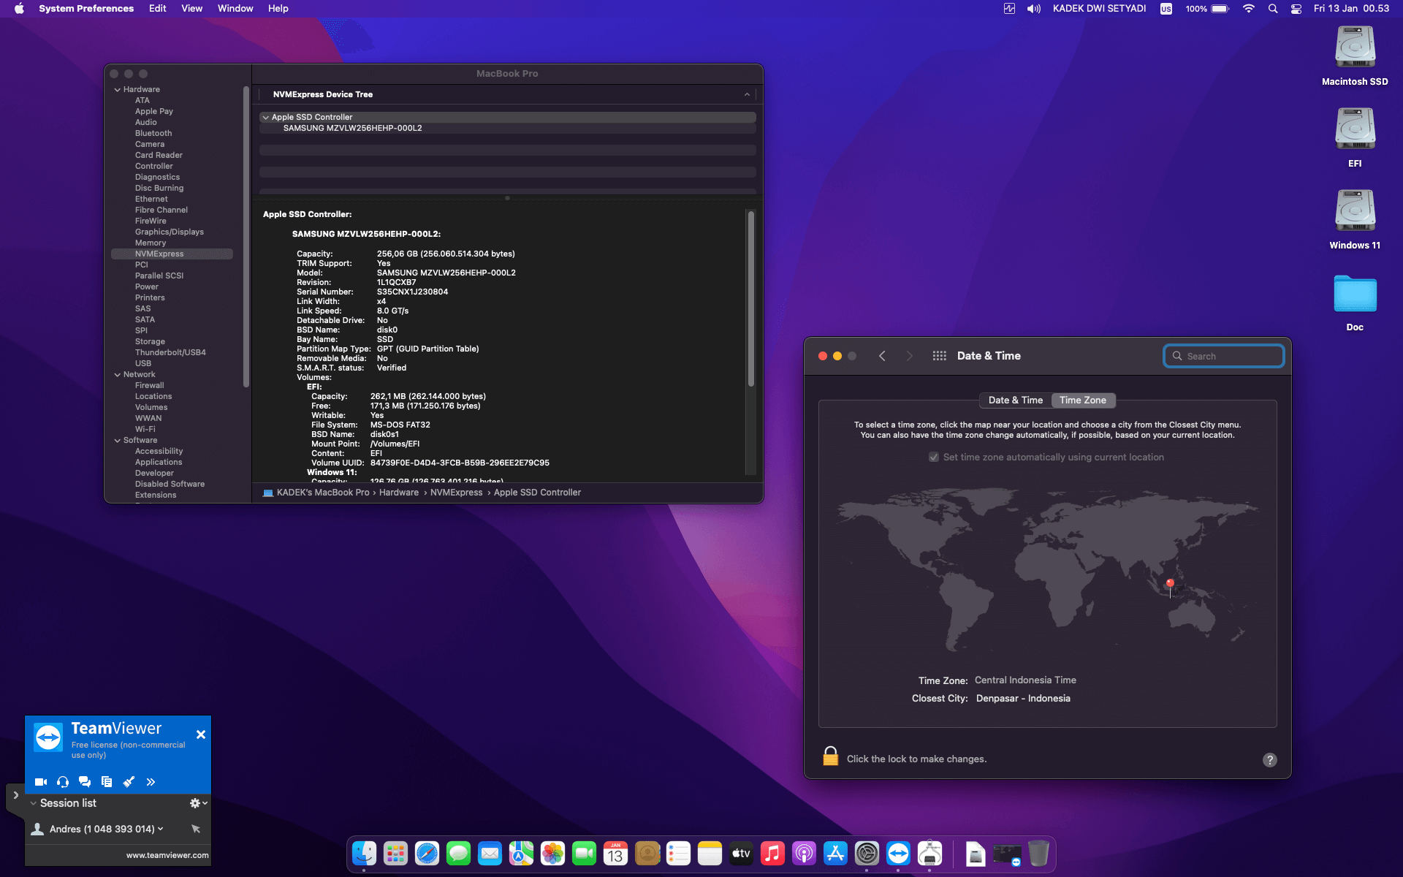This screenshot has width=1403, height=877.
Task: Open the Session list settings gear
Action: coord(194,802)
